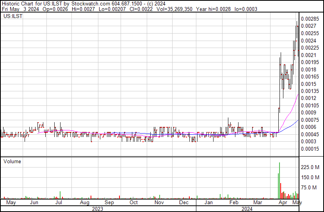Click the 0.00285 price axis label
This screenshot has width=324, height=212.
pyautogui.click(x=310, y=19)
